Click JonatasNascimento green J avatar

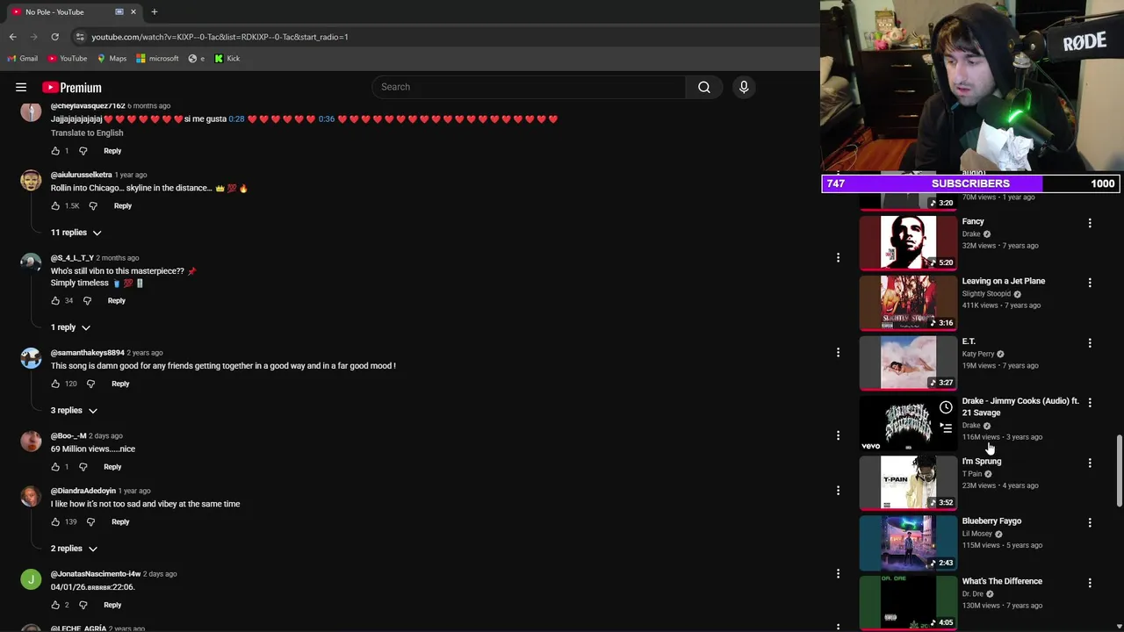point(31,579)
